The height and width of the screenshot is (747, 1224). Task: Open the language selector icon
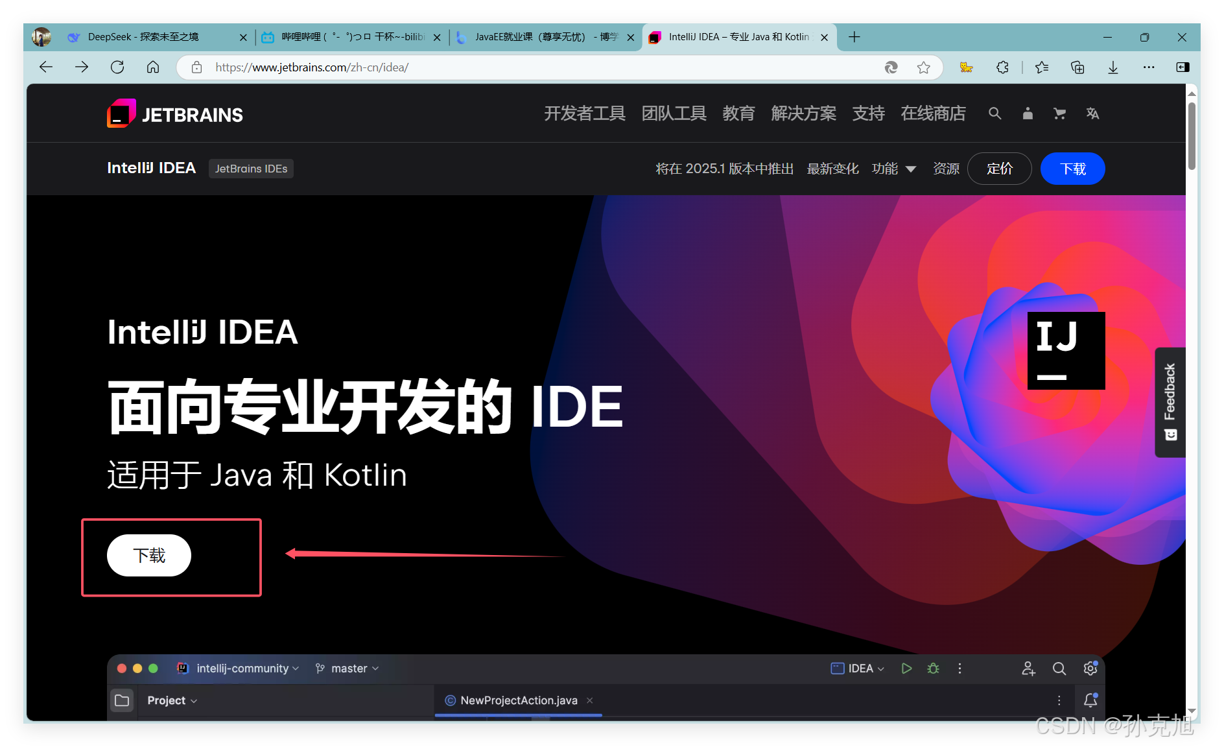click(x=1092, y=114)
